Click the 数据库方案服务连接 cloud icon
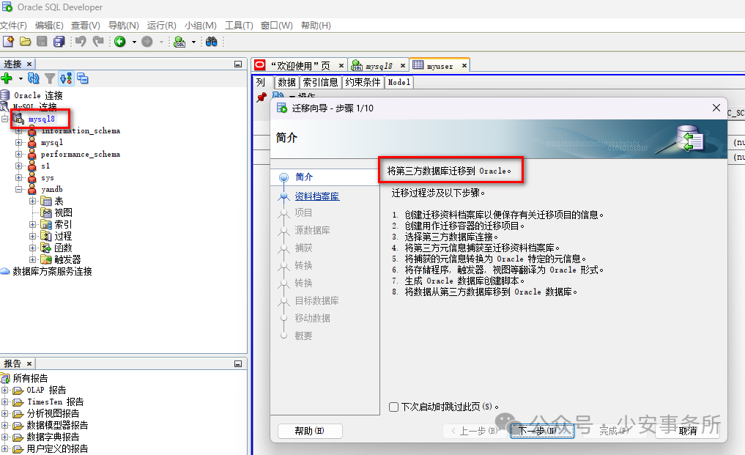Viewport: 745px width, 455px height. pos(4,271)
